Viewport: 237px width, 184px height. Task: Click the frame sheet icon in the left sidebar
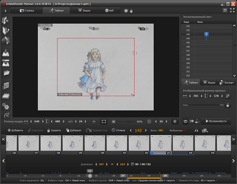coord(6,86)
